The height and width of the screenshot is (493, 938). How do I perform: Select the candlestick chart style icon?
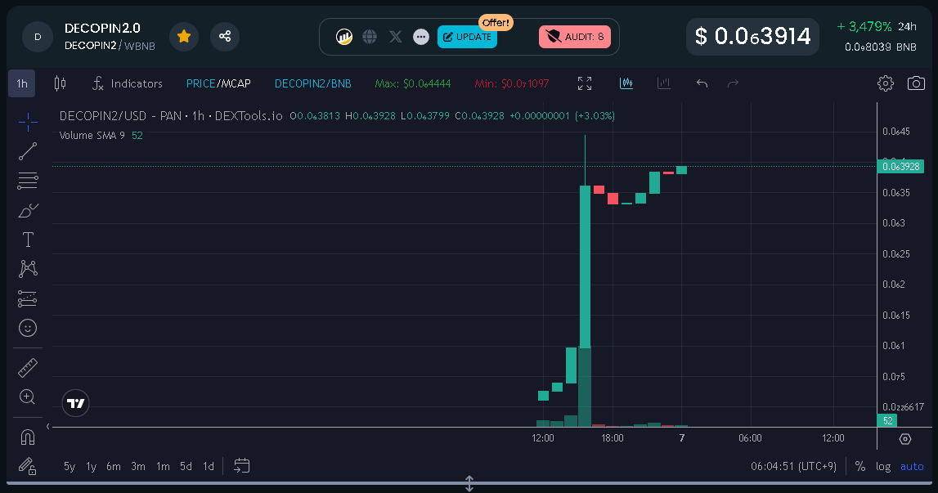[626, 83]
